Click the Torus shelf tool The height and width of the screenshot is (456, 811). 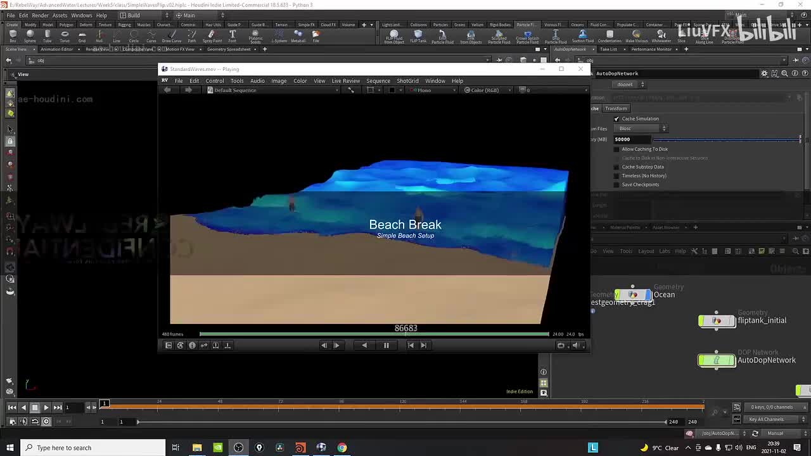point(65,36)
